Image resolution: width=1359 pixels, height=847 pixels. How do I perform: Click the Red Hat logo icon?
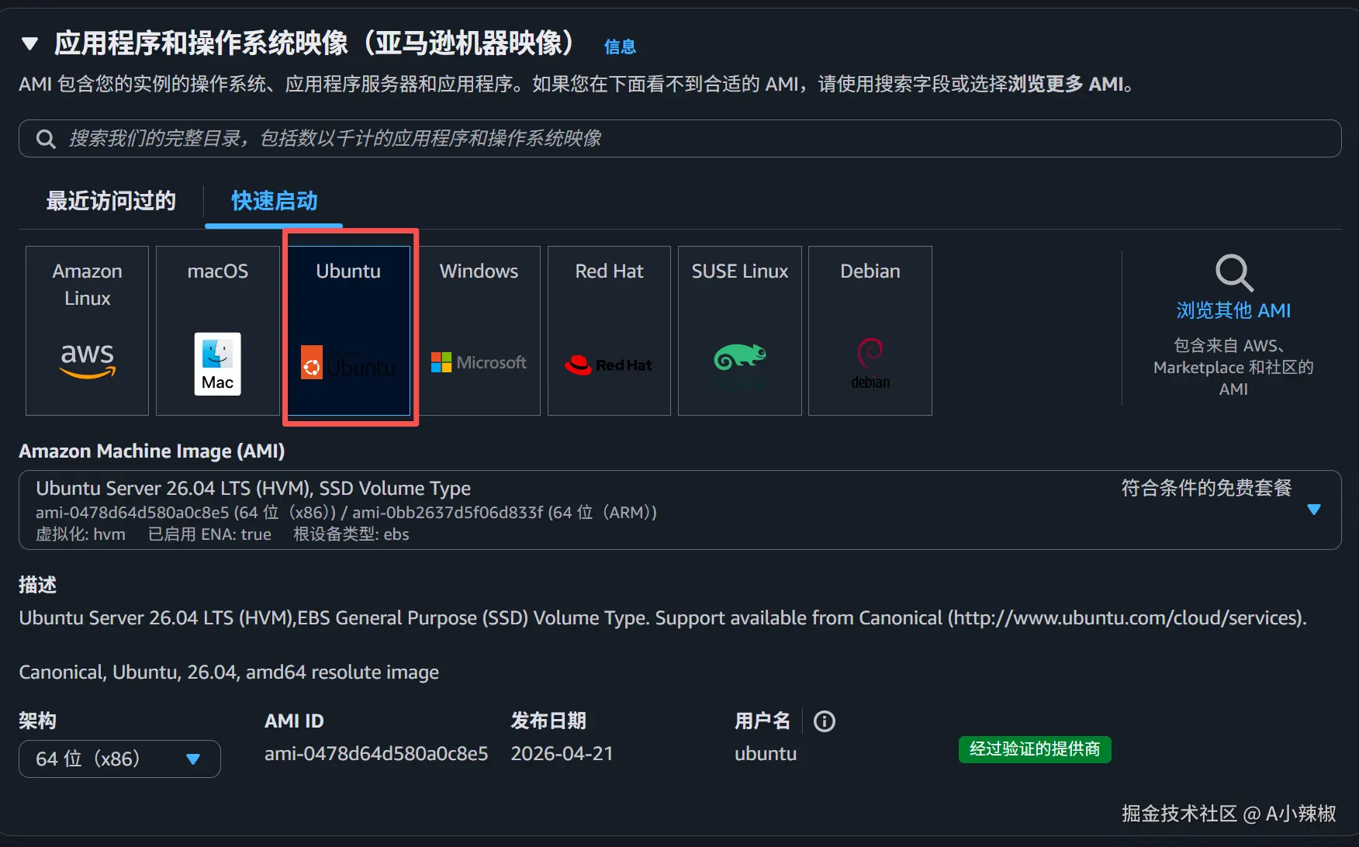point(609,365)
